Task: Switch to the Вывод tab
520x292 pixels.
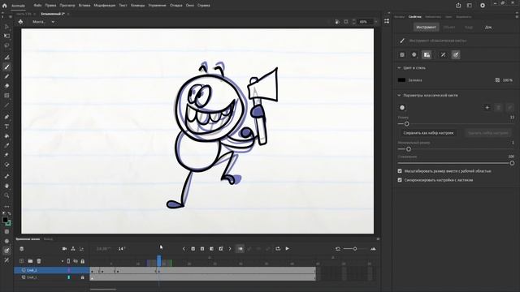Action: click(49, 239)
